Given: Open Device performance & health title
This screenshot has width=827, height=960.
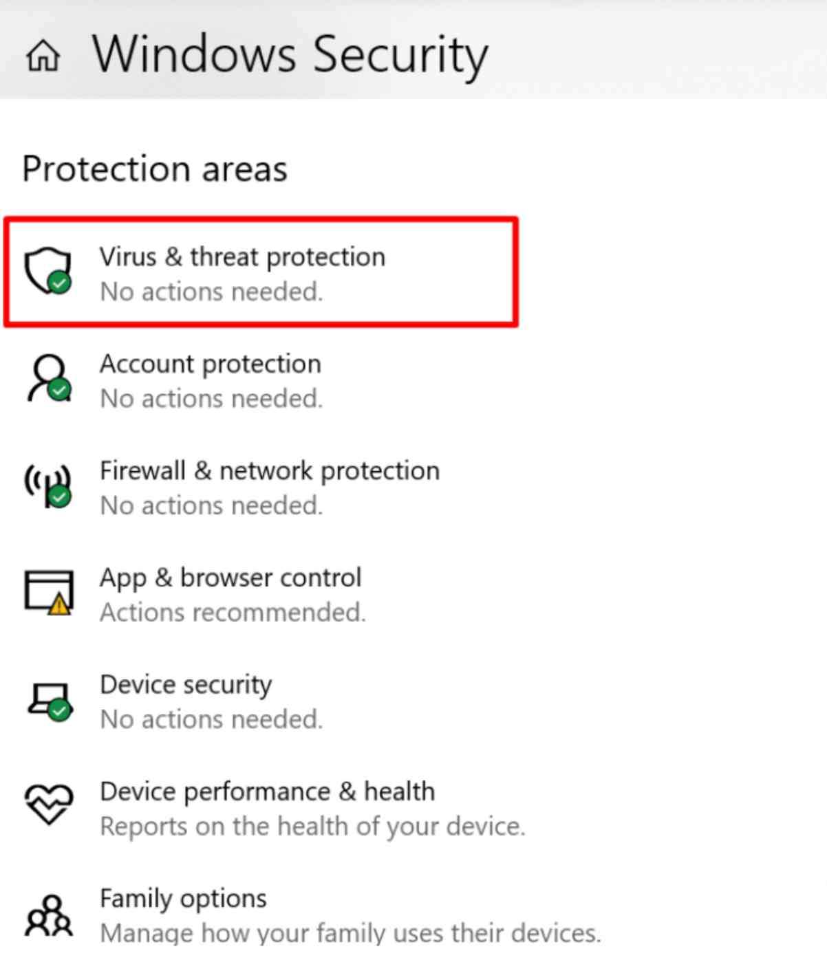Looking at the screenshot, I should [268, 792].
